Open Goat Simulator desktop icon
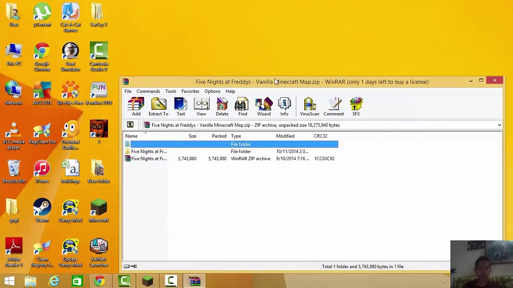 tap(71, 57)
